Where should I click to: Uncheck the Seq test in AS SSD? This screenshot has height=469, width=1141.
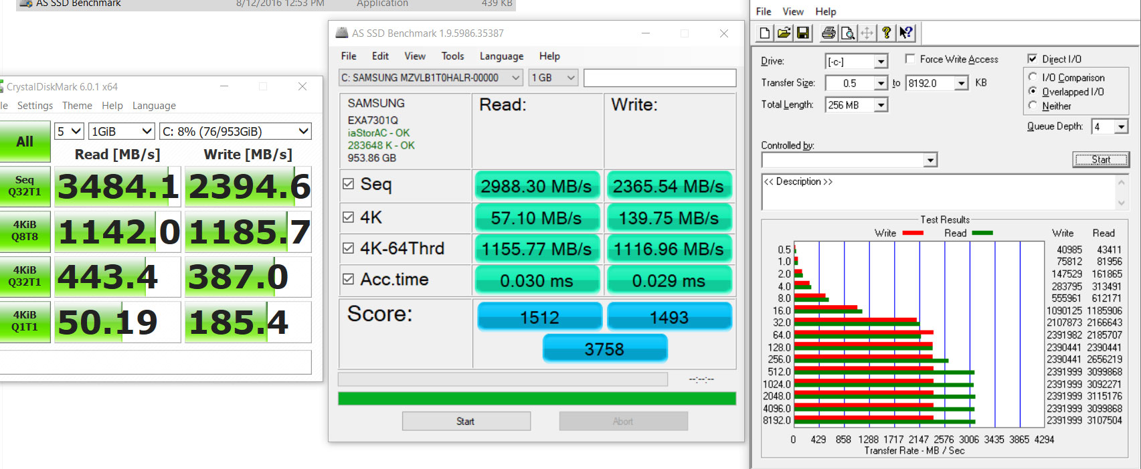pyautogui.click(x=348, y=184)
